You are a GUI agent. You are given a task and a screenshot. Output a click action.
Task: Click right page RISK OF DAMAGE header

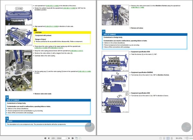click(145, 34)
